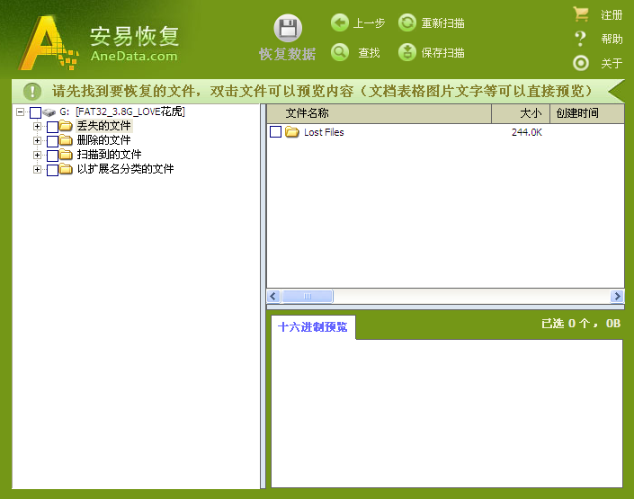Check the G: drive root checkbox
The image size is (634, 499).
pyautogui.click(x=36, y=112)
